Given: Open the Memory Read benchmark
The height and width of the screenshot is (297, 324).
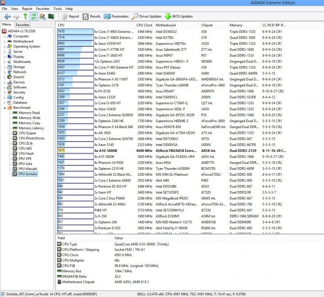Looking at the screenshot, I should (x=29, y=113).
